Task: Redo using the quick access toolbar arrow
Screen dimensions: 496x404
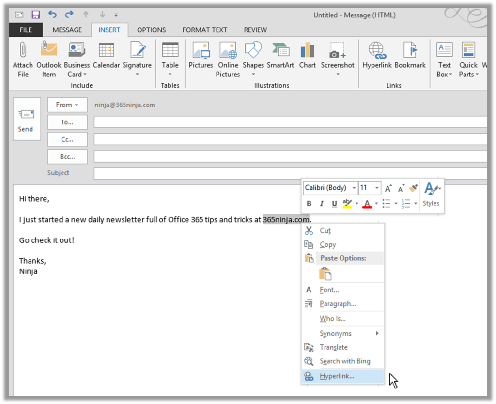Action: pyautogui.click(x=69, y=14)
